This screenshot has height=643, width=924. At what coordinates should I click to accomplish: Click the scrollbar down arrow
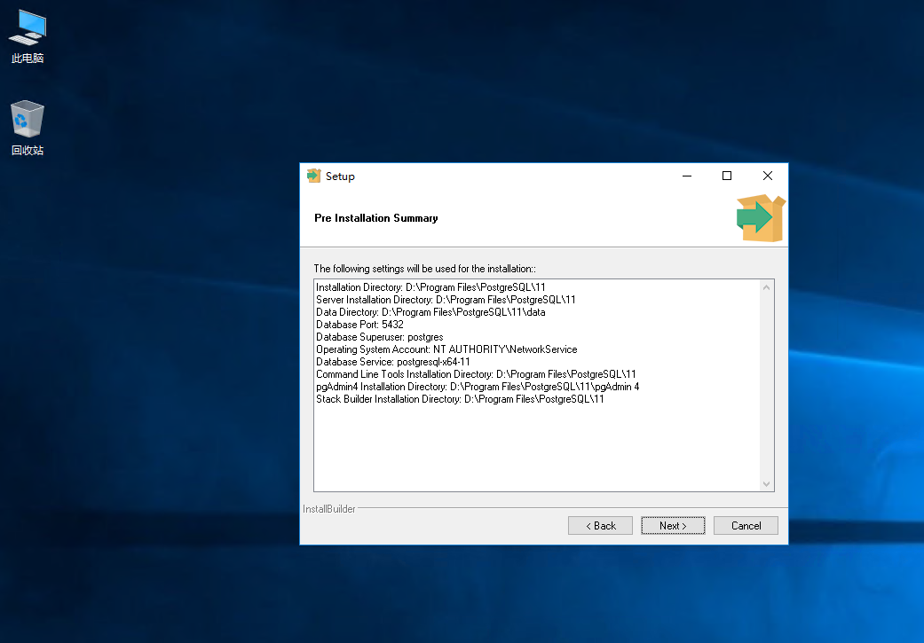(765, 483)
